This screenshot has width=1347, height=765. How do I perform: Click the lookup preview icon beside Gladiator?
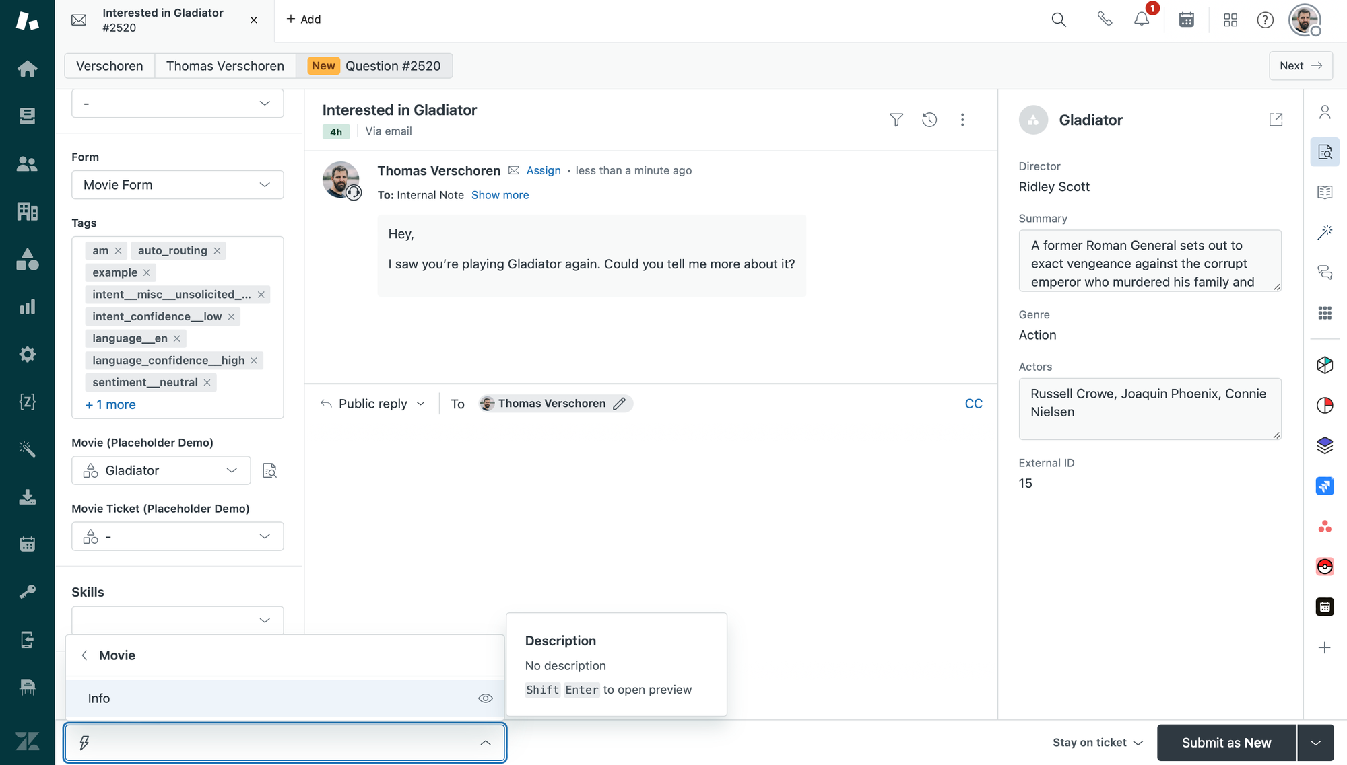(x=269, y=471)
